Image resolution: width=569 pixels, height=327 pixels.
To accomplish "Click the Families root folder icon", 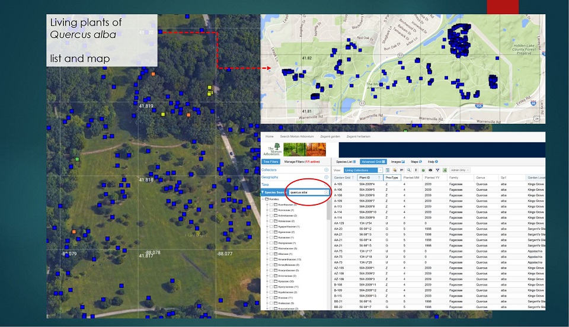I will 267,199.
